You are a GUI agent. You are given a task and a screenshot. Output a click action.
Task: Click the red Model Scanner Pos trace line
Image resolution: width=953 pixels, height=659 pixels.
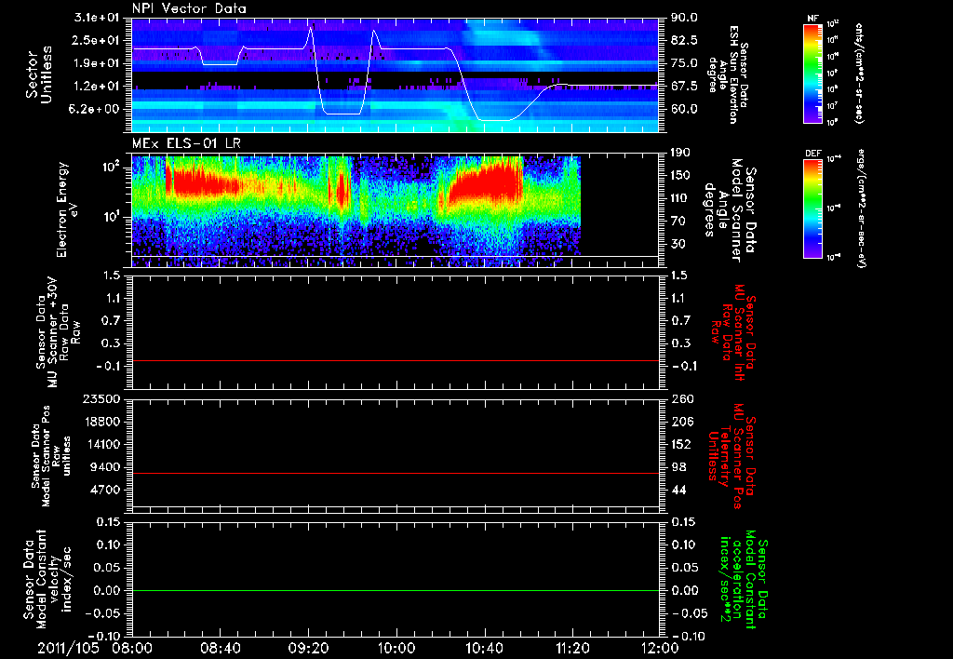coord(395,473)
